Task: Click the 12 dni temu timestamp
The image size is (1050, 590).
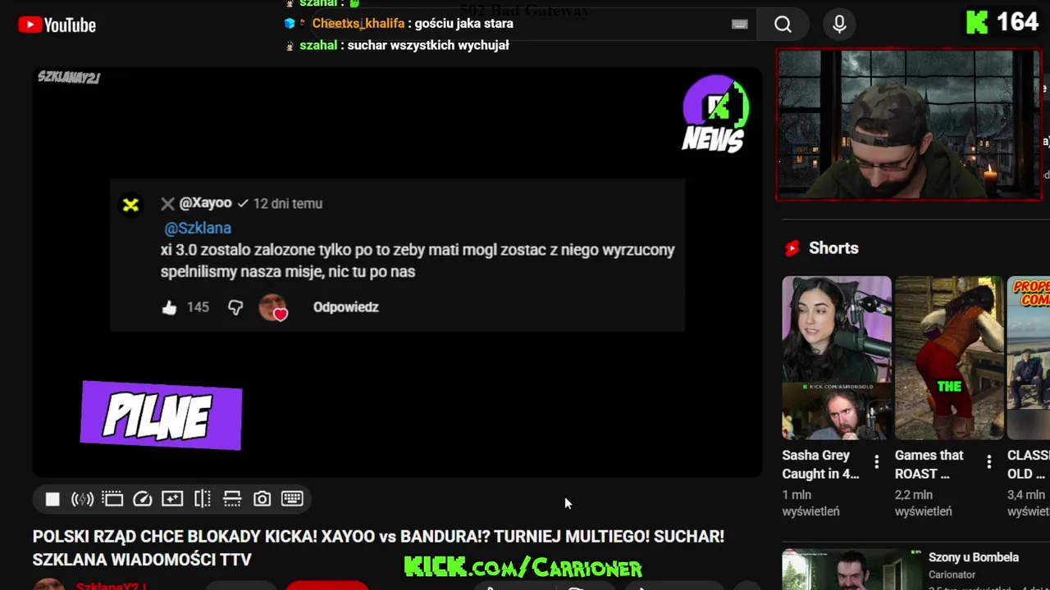Action: (287, 203)
